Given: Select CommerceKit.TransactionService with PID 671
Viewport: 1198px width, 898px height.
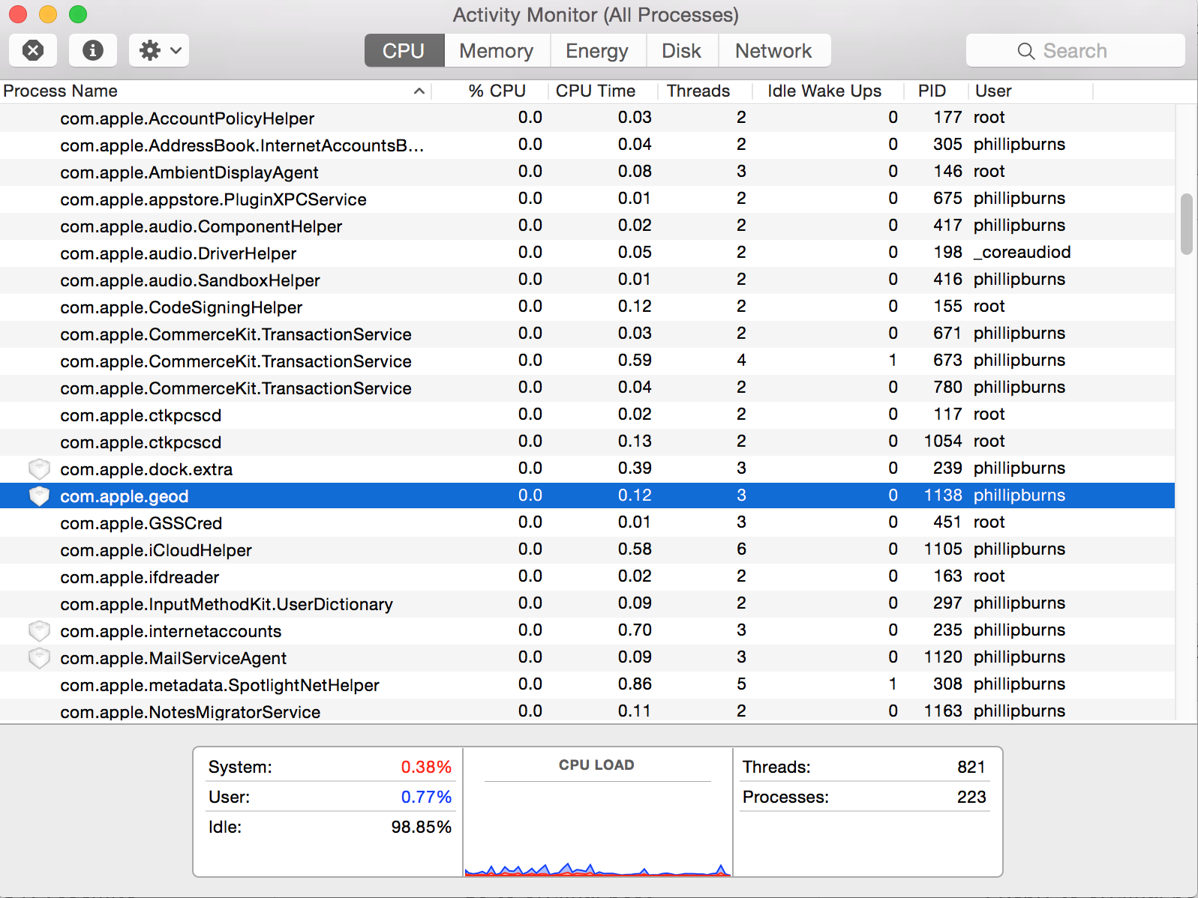Looking at the screenshot, I should click(x=587, y=334).
